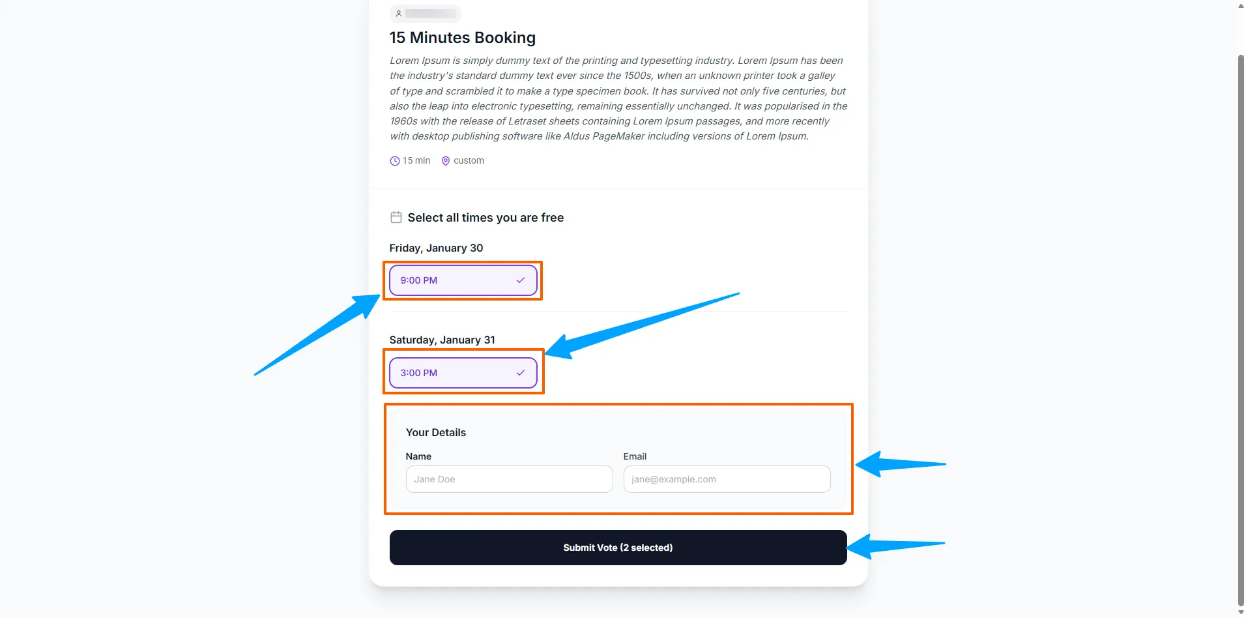Click the calendar icon beside Select all times

(x=396, y=217)
